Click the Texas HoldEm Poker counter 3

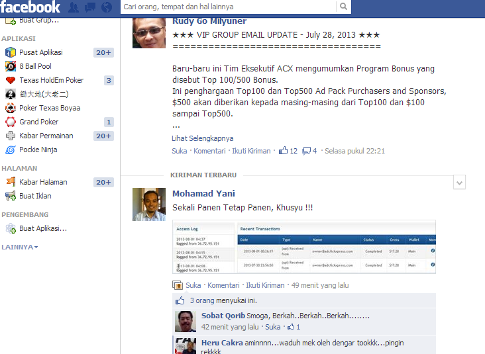coord(109,80)
